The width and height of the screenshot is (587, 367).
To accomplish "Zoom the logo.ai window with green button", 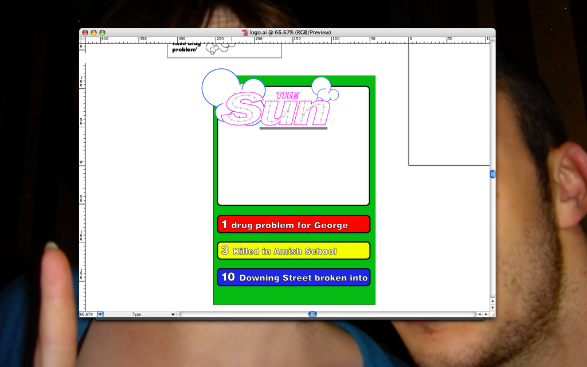I will (102, 33).
